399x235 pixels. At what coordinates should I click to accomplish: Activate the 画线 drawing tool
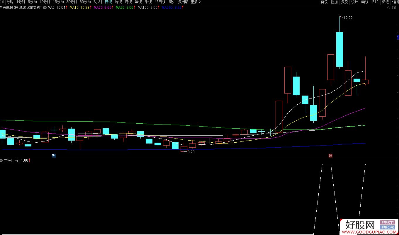[x=365, y=2]
